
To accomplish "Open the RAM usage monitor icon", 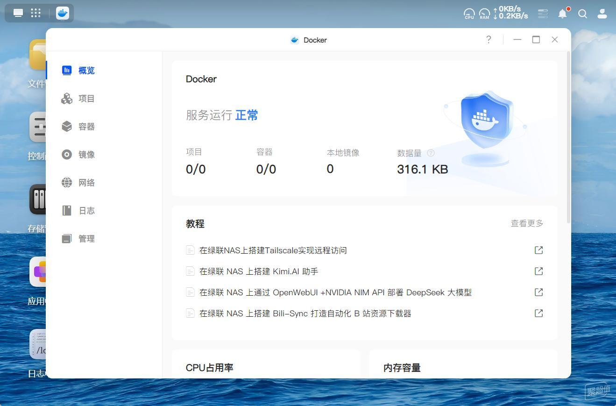I will (x=484, y=14).
